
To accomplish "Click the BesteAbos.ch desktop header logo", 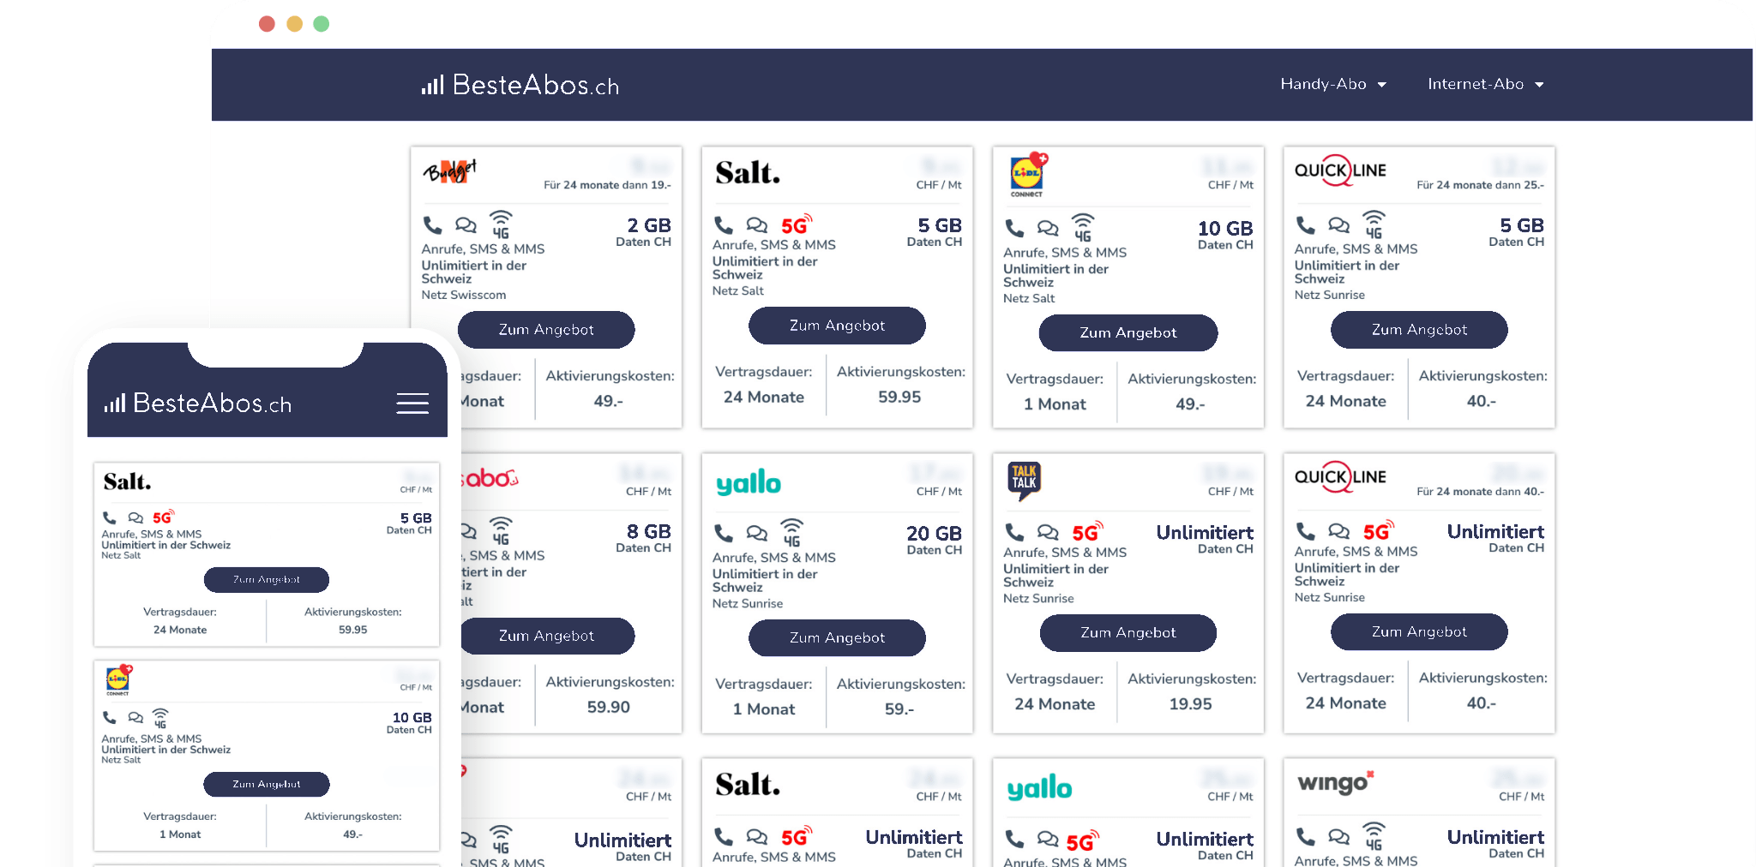I will (x=520, y=85).
